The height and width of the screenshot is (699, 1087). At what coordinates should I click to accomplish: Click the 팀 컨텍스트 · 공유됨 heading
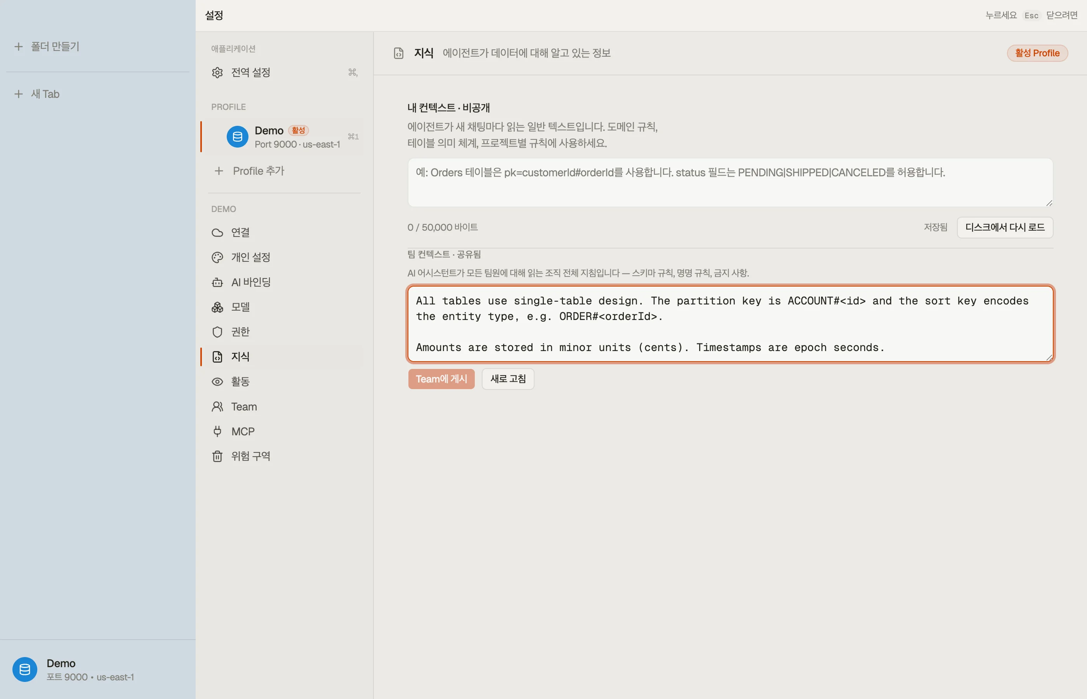click(x=444, y=255)
